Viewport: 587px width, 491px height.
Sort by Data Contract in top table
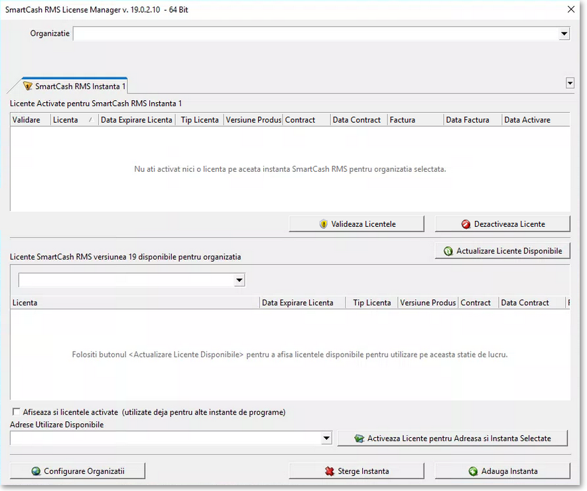(359, 120)
